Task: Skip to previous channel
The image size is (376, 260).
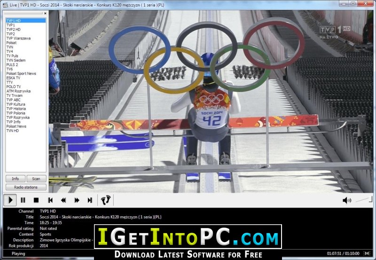Action: [x=50, y=200]
